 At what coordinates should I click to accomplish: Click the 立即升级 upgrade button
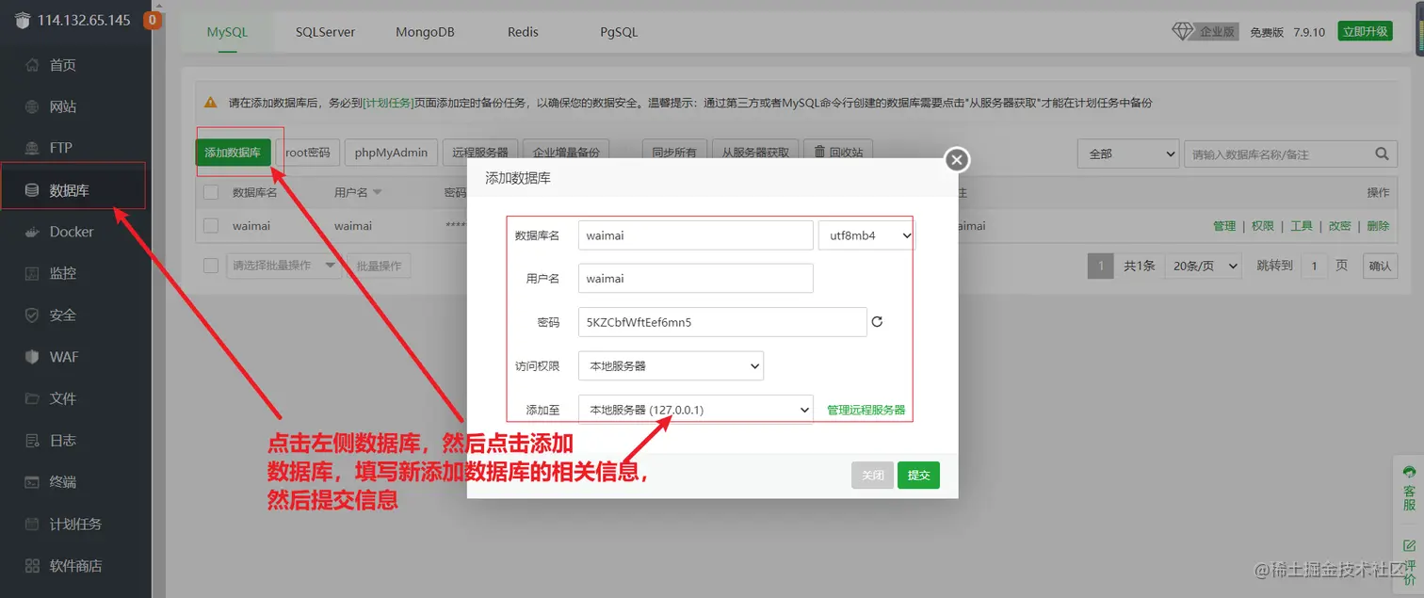(1366, 31)
